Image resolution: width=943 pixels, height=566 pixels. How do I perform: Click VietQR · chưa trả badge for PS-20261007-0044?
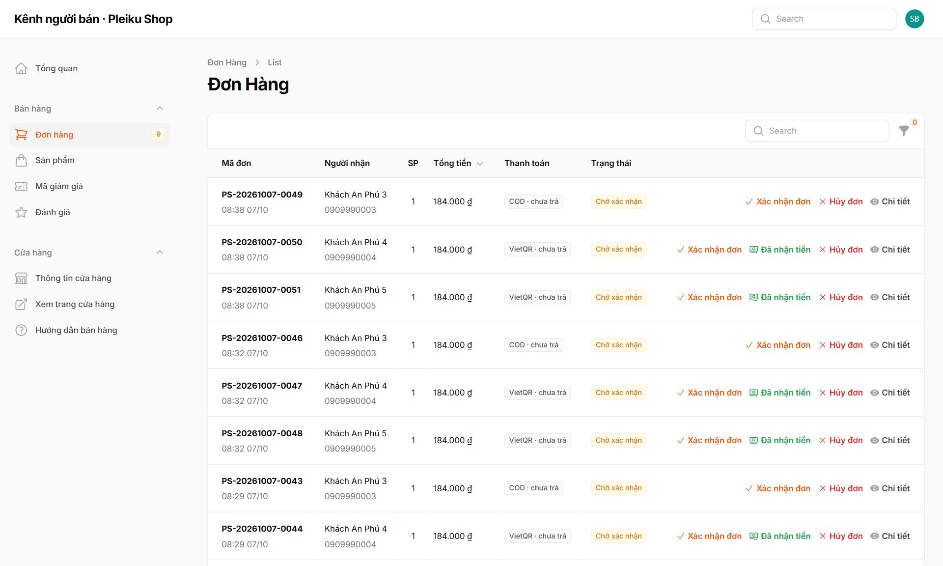click(x=538, y=536)
